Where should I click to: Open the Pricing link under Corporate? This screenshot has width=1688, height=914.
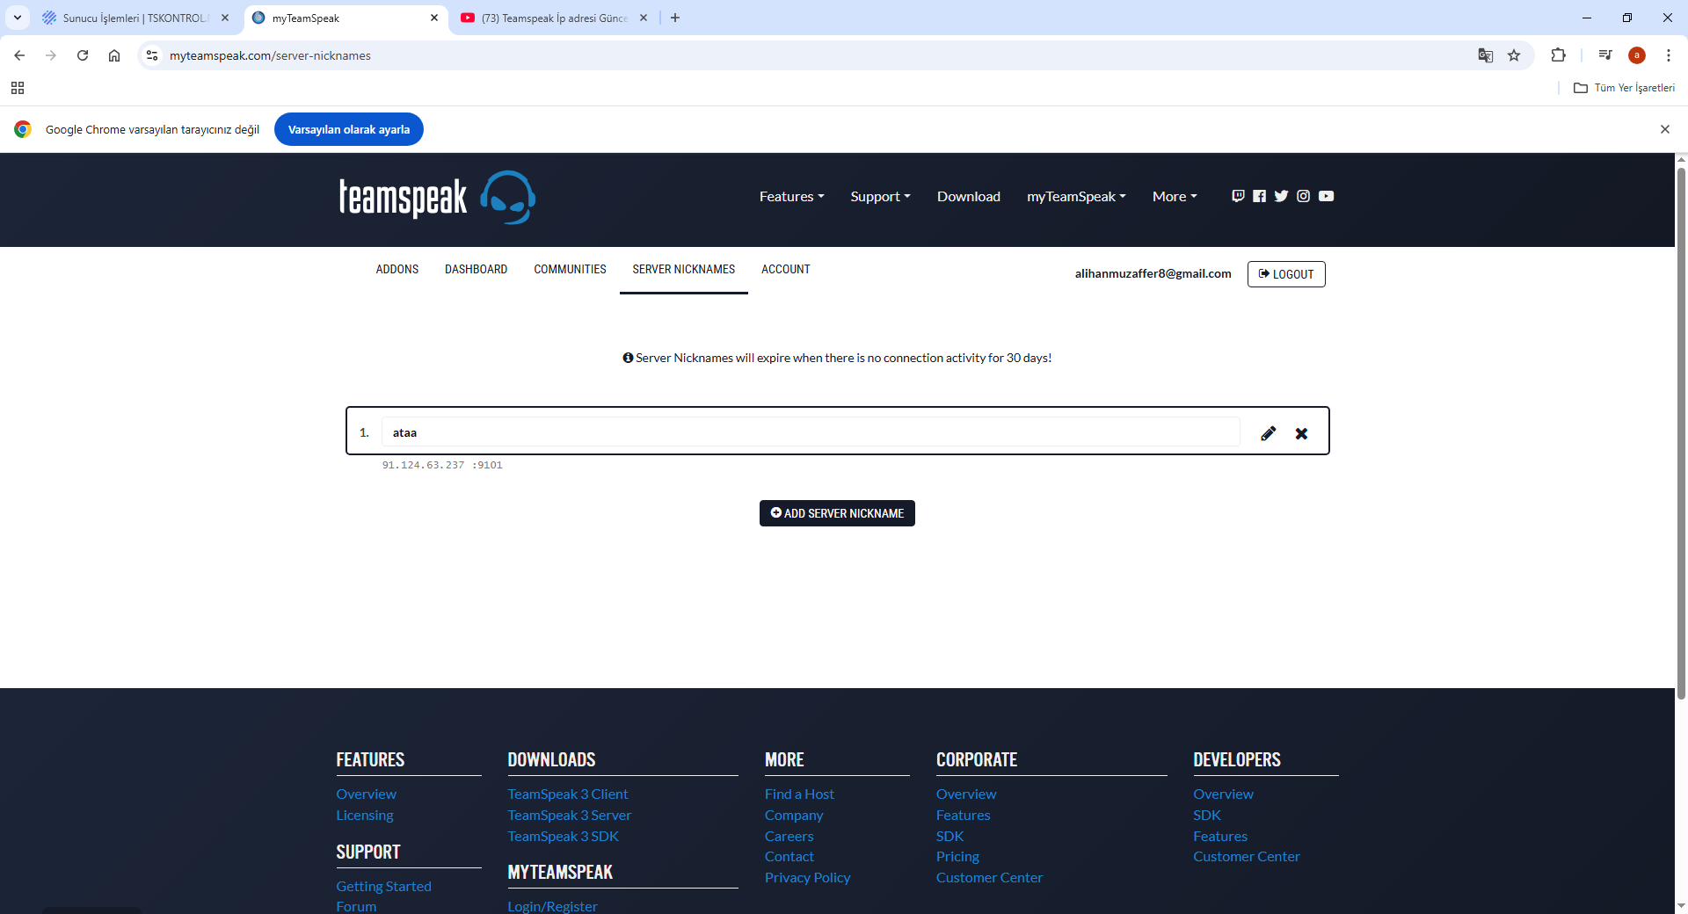[957, 857]
